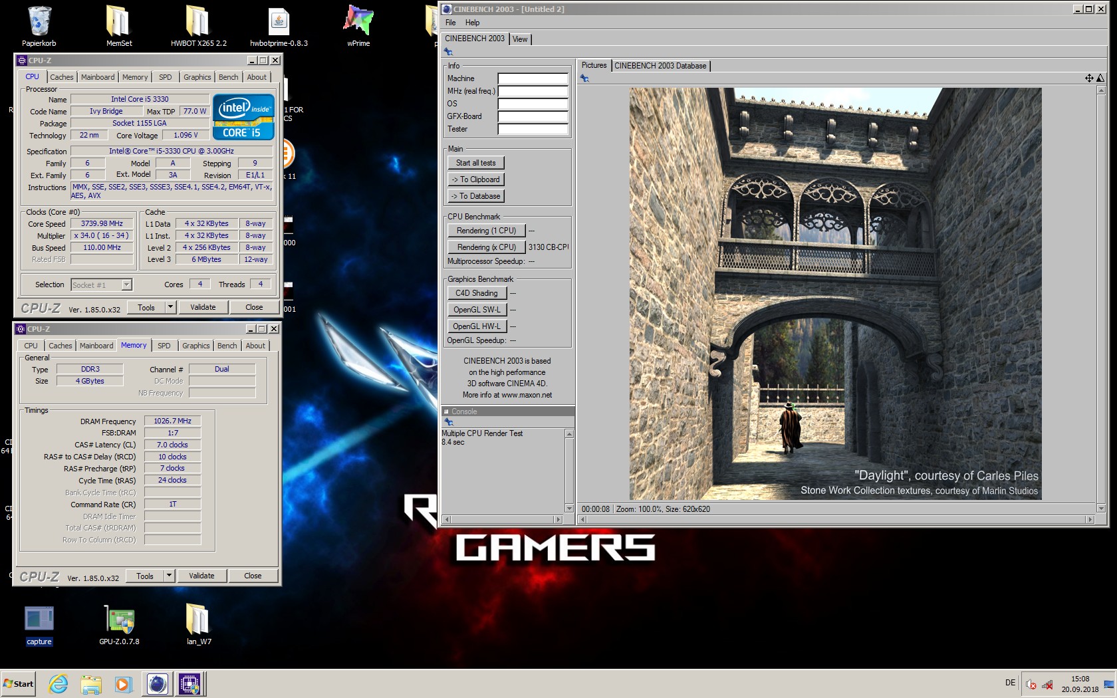Viewport: 1117px width, 698px height.
Task: Run Rendering (x CPU) benchmark
Action: [x=487, y=247]
